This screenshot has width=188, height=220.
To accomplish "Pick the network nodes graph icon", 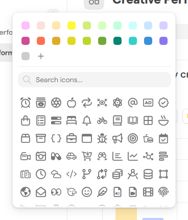I will (148, 156).
